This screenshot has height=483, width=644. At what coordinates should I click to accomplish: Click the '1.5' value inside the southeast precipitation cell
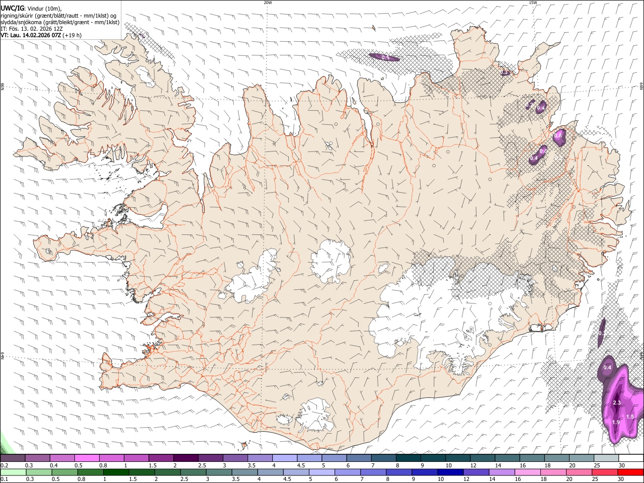tap(630, 417)
